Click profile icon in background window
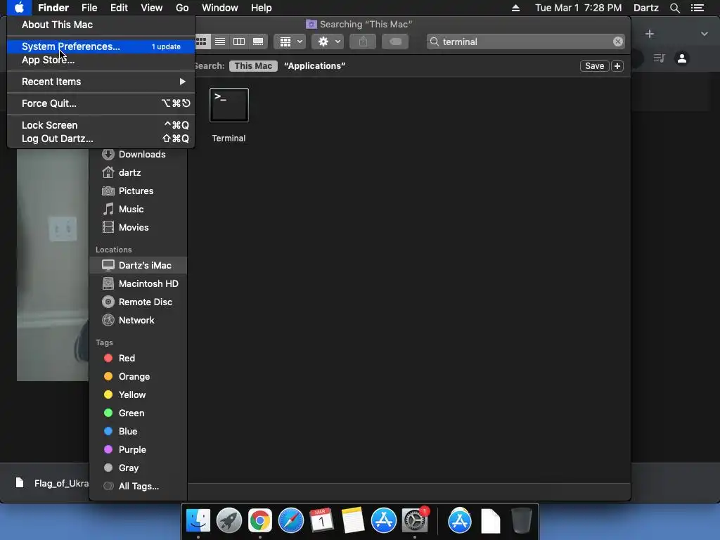The height and width of the screenshot is (540, 720). pos(682,58)
